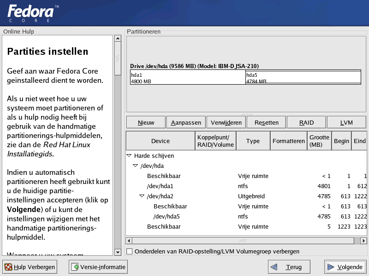Click the left arrow icon on Terug

pos(274,267)
